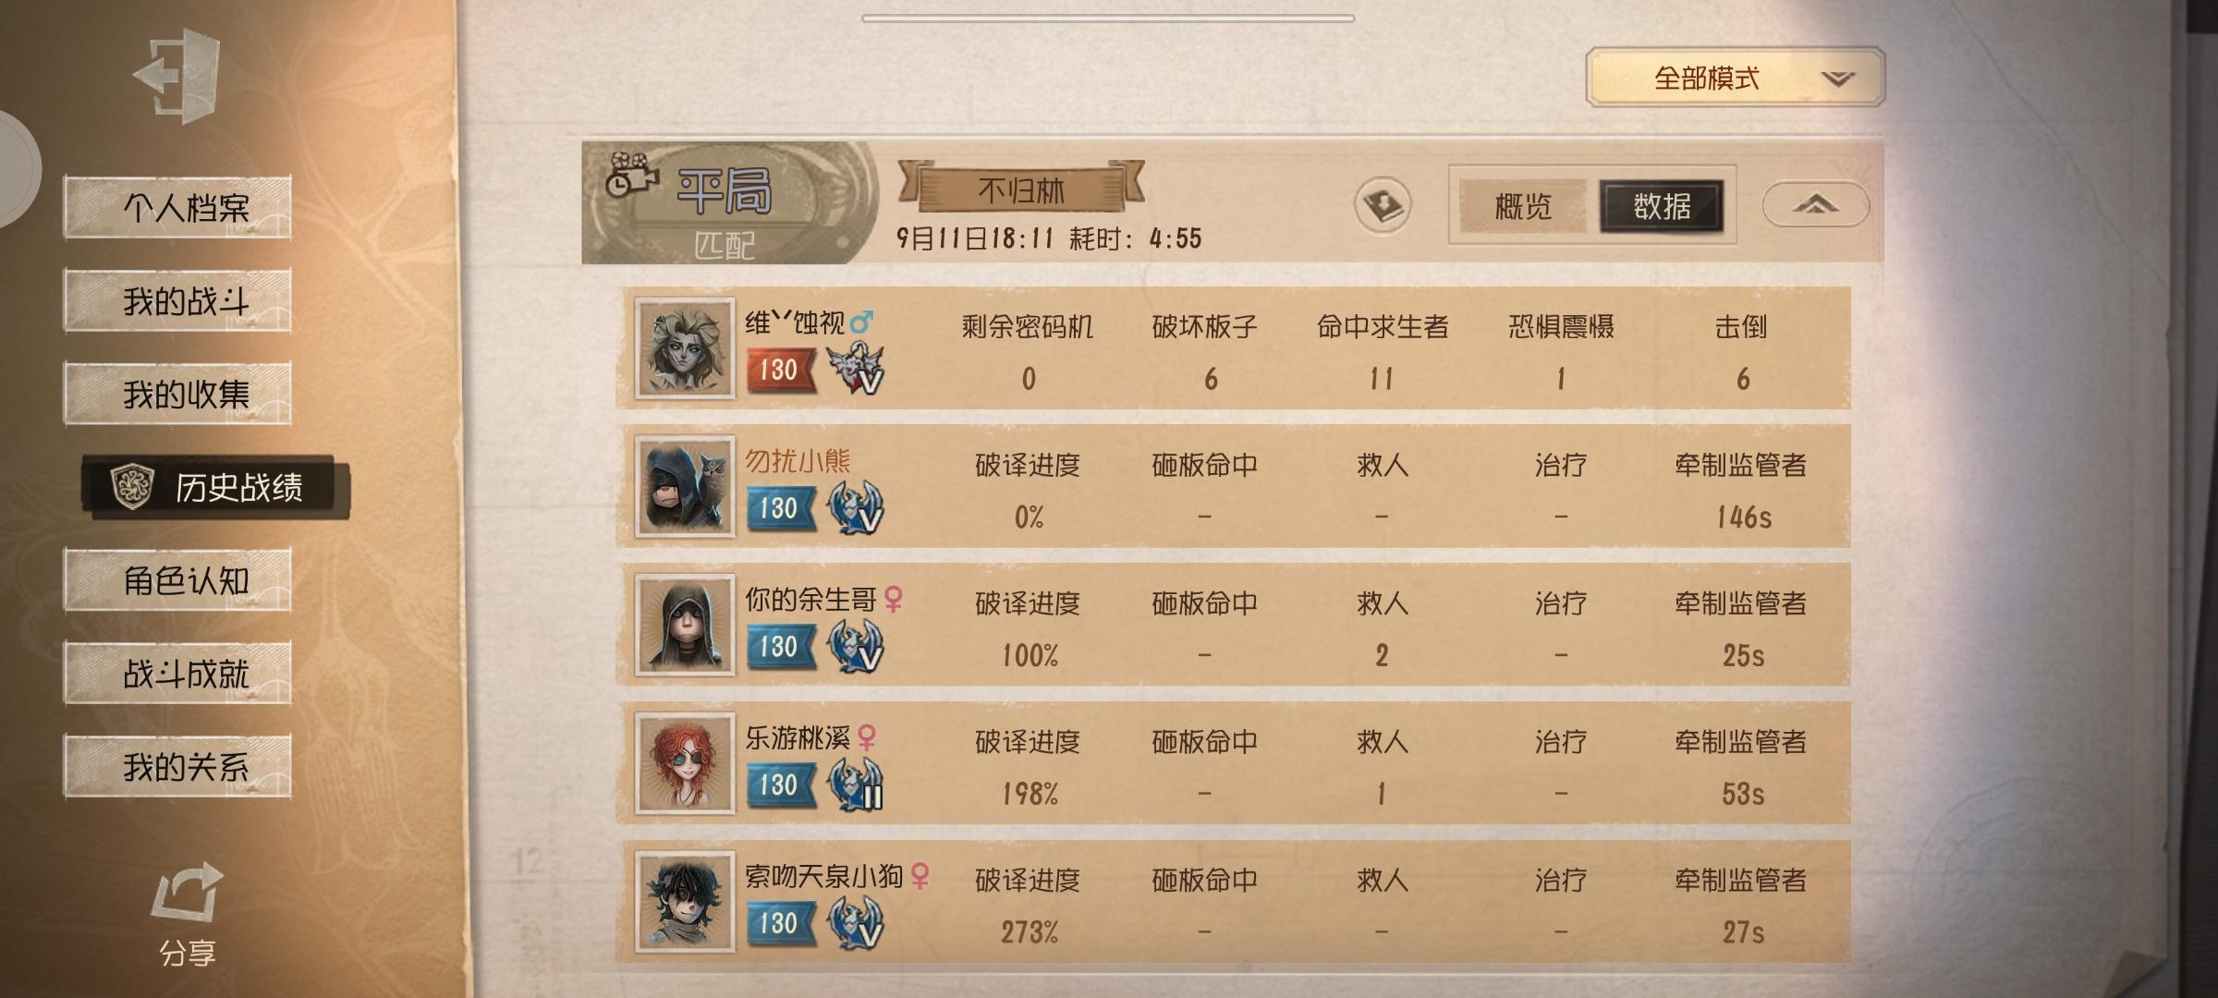Collapse the match record with chevron
The height and width of the screenshot is (998, 2218).
click(1815, 204)
